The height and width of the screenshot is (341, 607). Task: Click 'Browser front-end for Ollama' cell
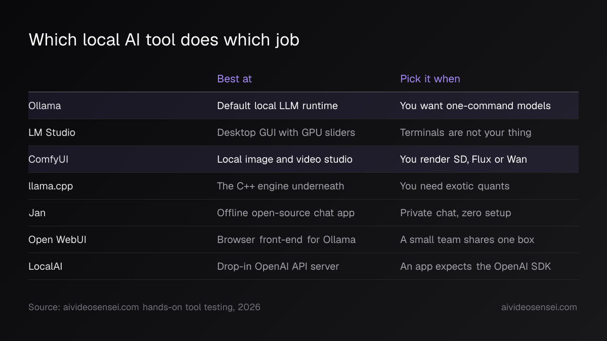(x=286, y=239)
